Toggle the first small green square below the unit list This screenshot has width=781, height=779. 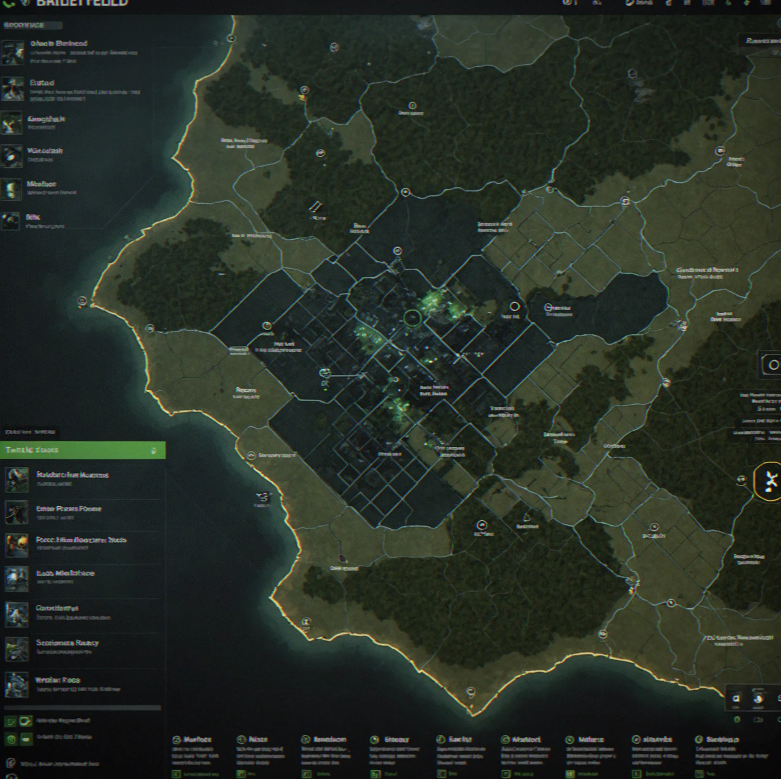(10, 721)
